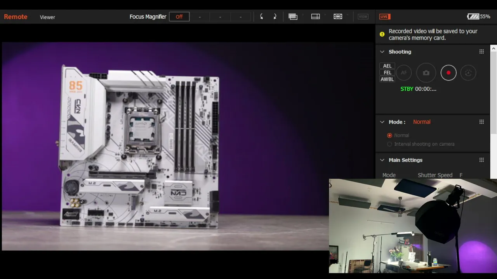Select first Focus Magnifier zoom level
497x279 pixels.
(x=200, y=17)
